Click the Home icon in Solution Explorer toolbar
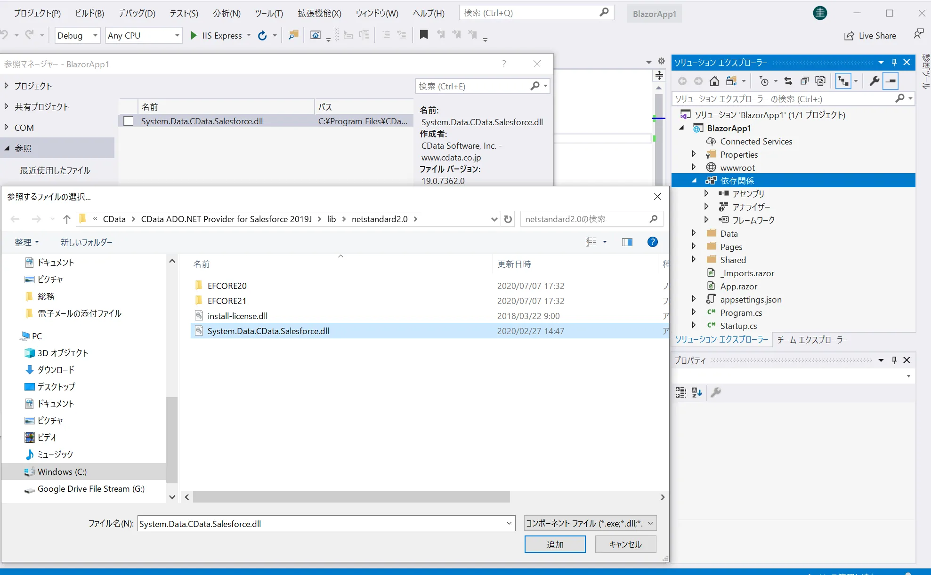931x575 pixels. [714, 81]
